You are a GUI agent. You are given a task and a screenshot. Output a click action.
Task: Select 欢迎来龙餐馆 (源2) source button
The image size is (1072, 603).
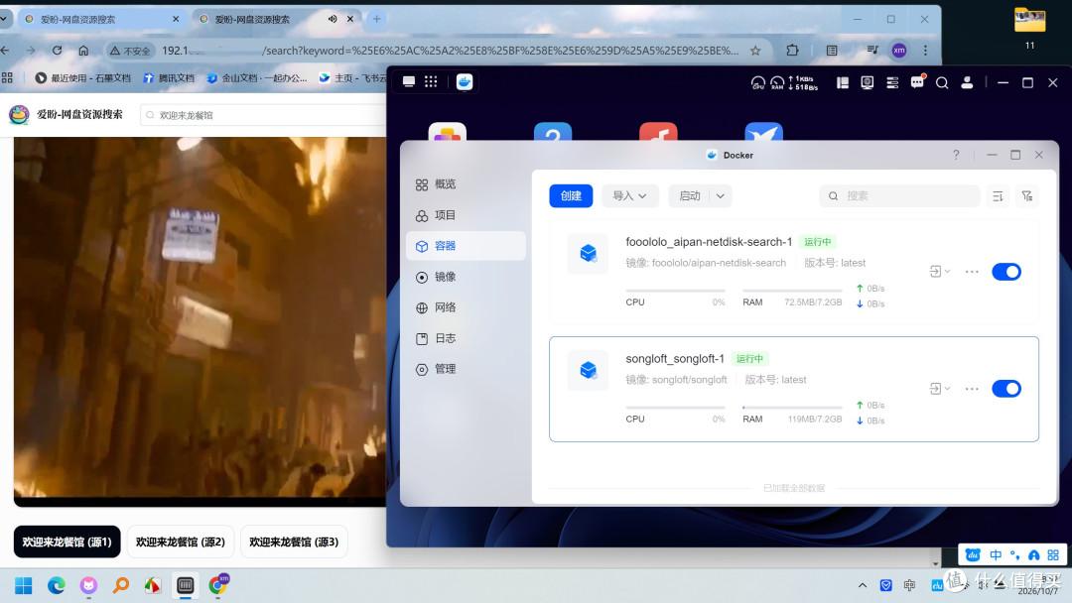[181, 542]
